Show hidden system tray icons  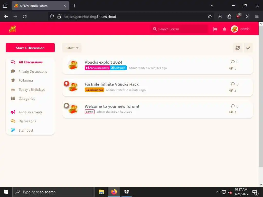coord(217,192)
